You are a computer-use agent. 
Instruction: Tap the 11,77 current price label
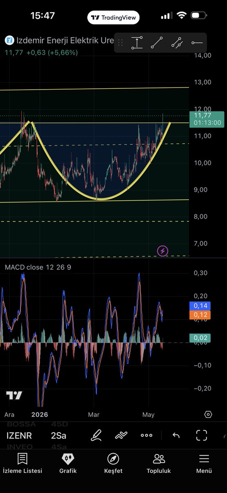pos(207,119)
